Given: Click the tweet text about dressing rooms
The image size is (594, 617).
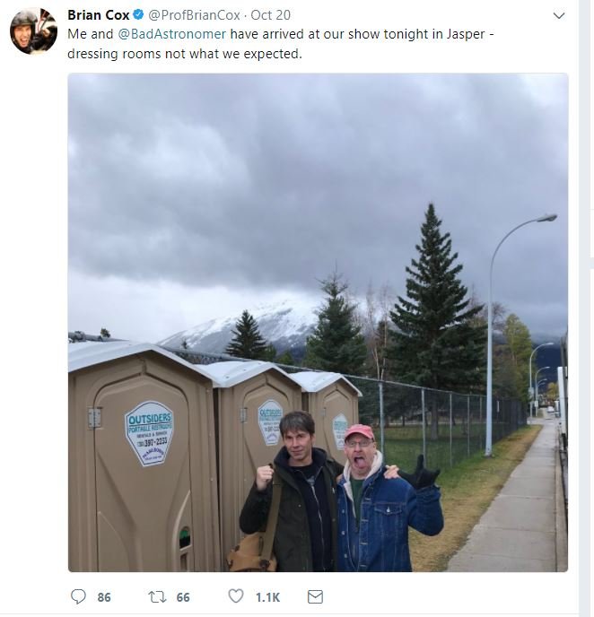Looking at the screenshot, I should pyautogui.click(x=280, y=44).
